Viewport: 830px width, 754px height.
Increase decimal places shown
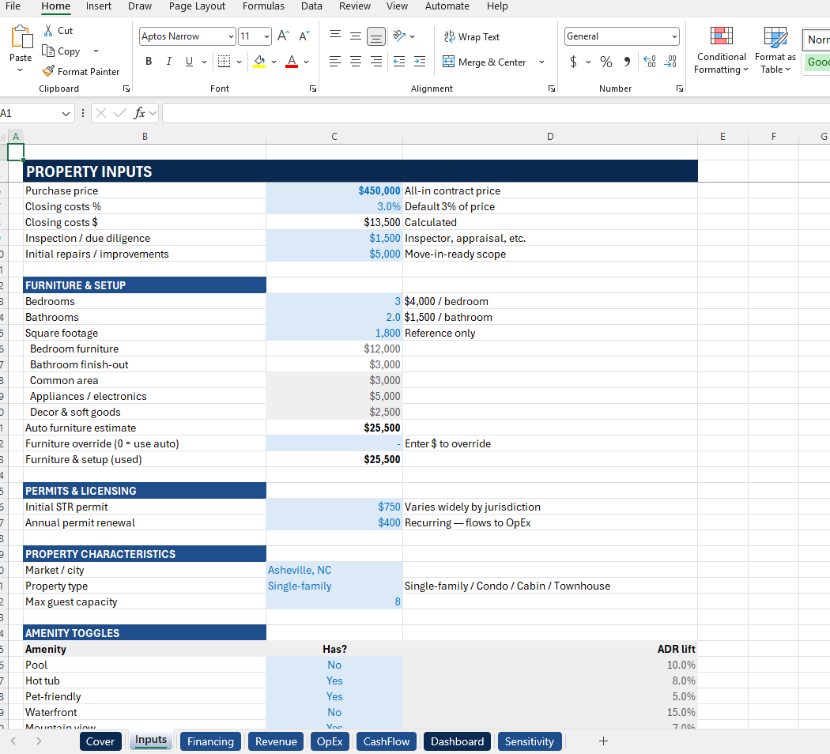pos(650,62)
